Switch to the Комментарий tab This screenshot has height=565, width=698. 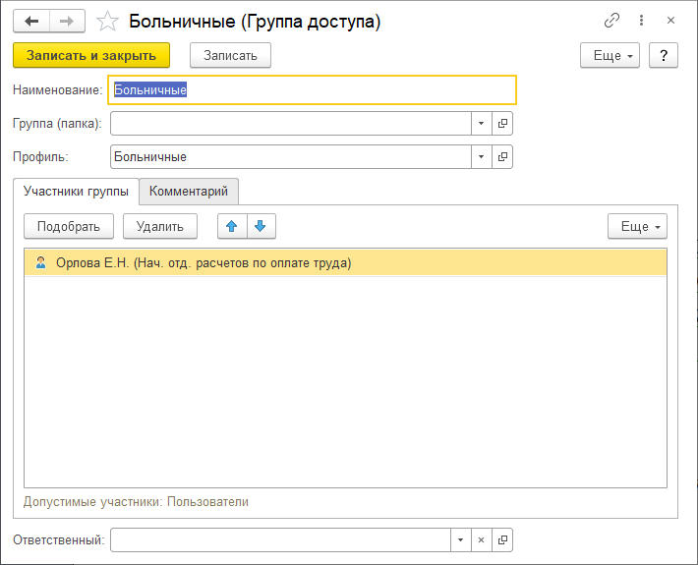[189, 191]
